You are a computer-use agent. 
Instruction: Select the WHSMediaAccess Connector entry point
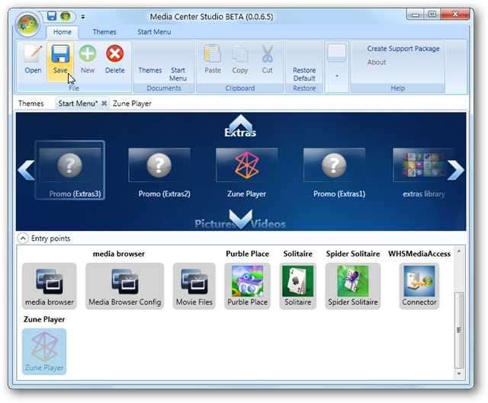[419, 286]
